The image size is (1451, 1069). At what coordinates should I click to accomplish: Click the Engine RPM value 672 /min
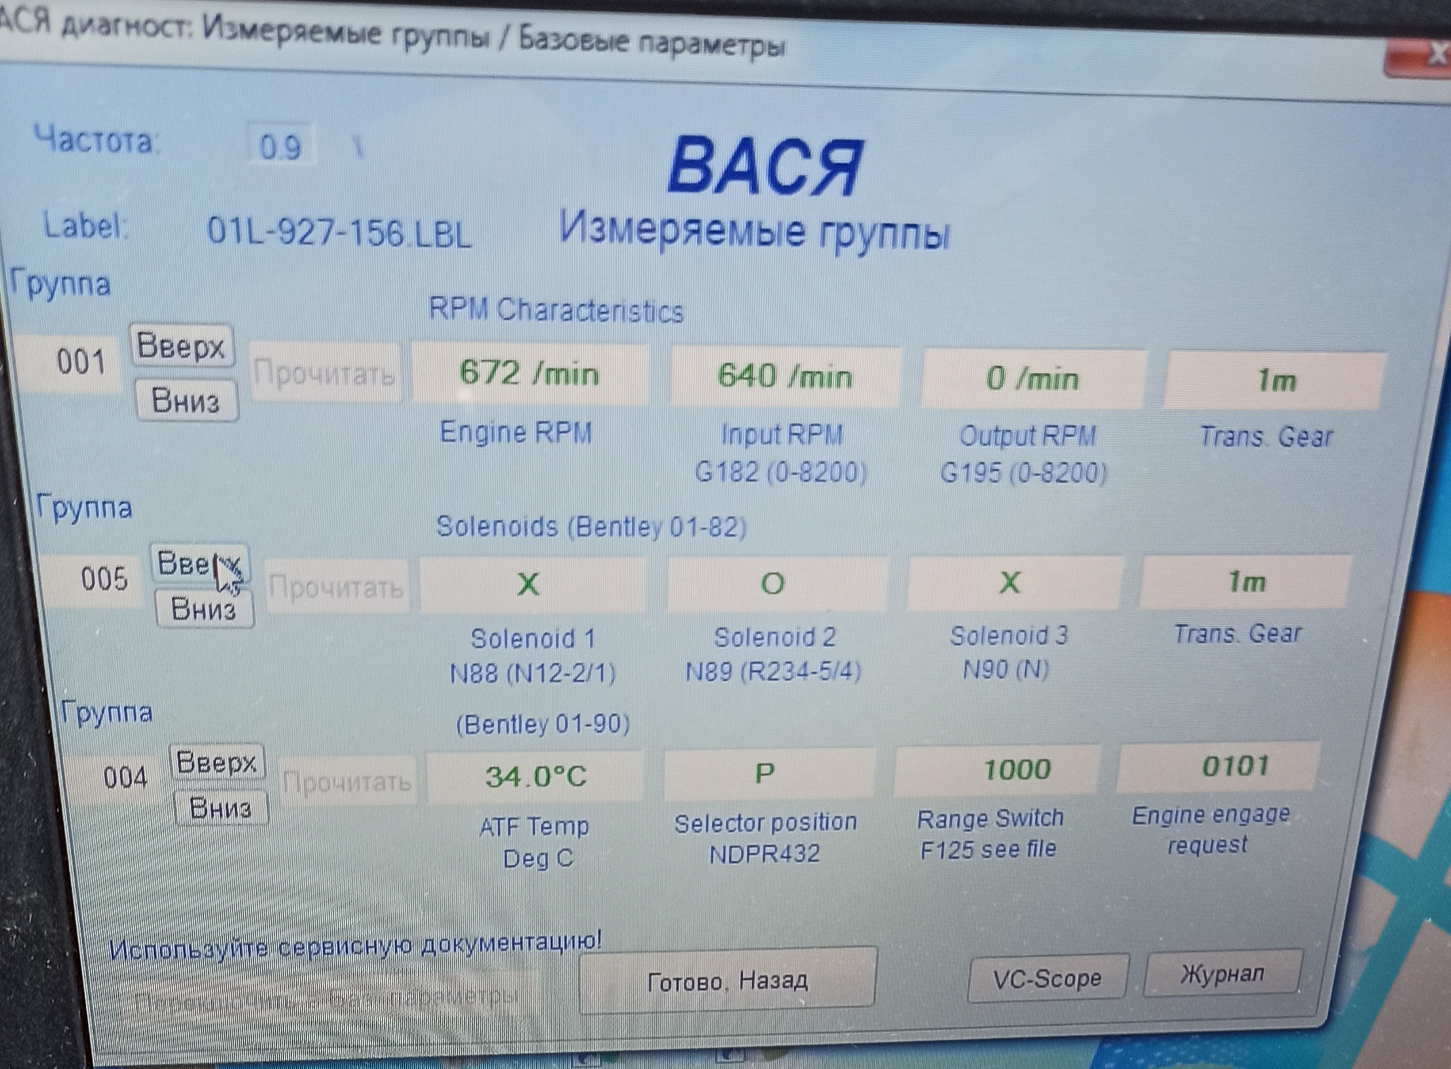coord(529,374)
